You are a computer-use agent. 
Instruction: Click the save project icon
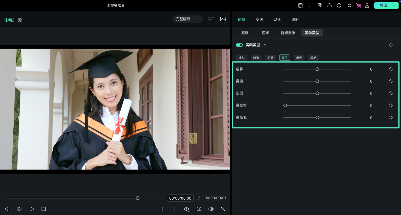[x=320, y=5]
